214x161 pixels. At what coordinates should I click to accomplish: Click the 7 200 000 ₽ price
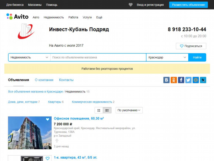point(63,124)
